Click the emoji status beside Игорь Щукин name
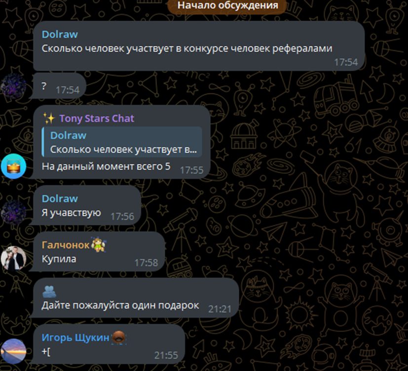This screenshot has height=371, width=408. pyautogui.click(x=119, y=337)
